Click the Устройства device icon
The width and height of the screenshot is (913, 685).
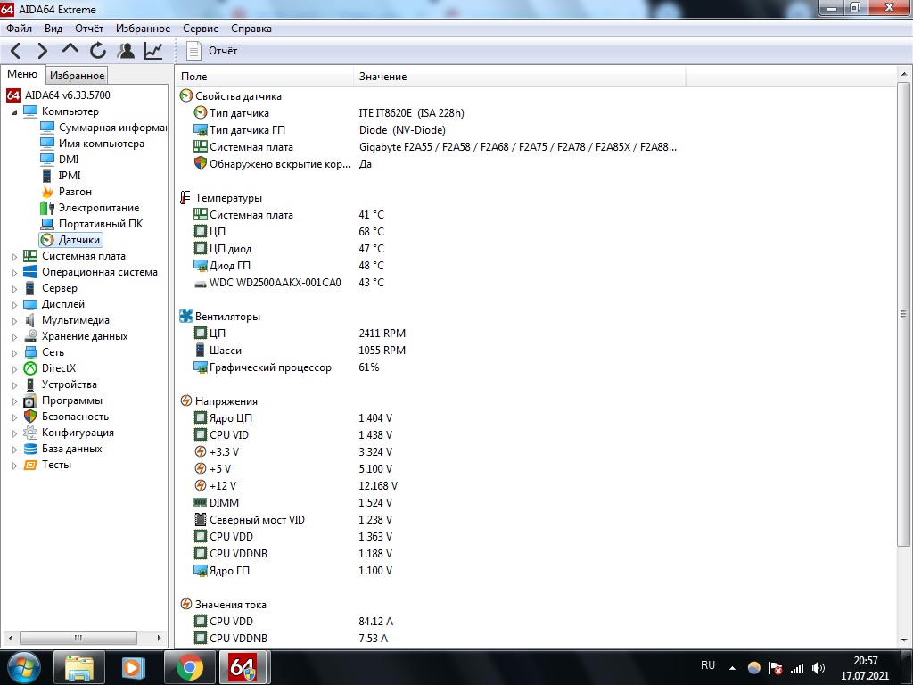[30, 384]
